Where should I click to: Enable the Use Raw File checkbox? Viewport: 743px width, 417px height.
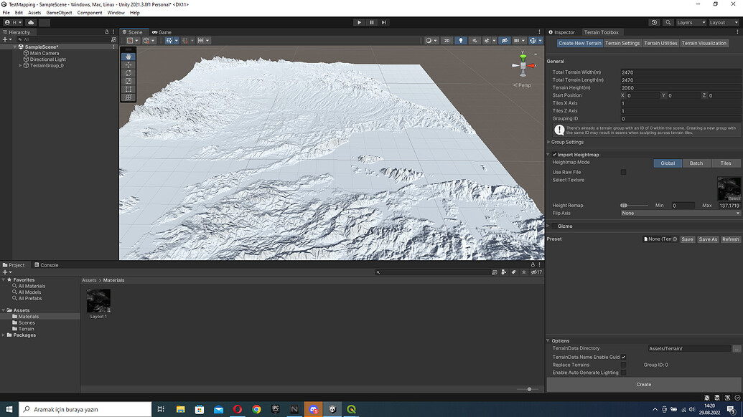tap(623, 172)
